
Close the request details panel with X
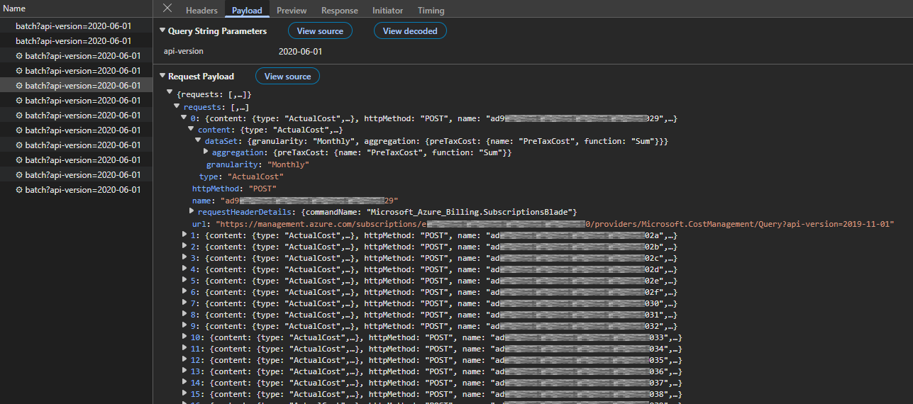tap(167, 9)
